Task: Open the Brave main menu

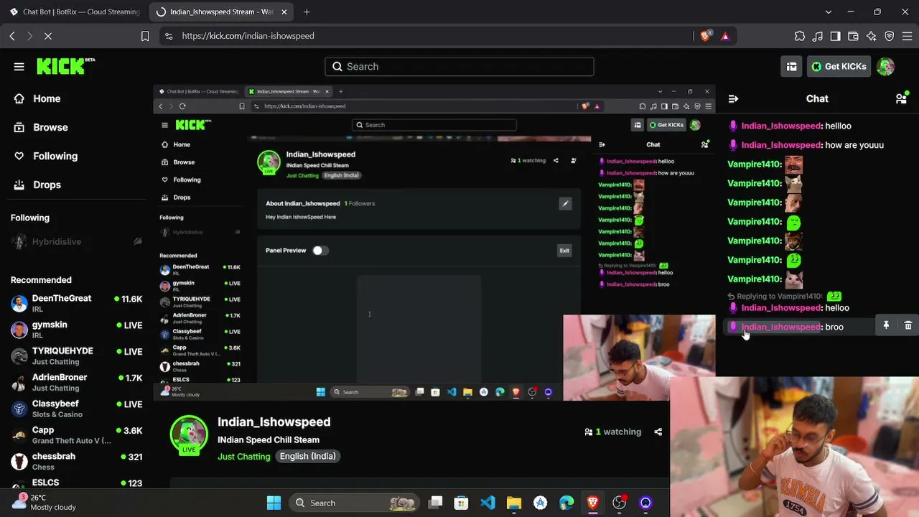Action: [x=907, y=36]
